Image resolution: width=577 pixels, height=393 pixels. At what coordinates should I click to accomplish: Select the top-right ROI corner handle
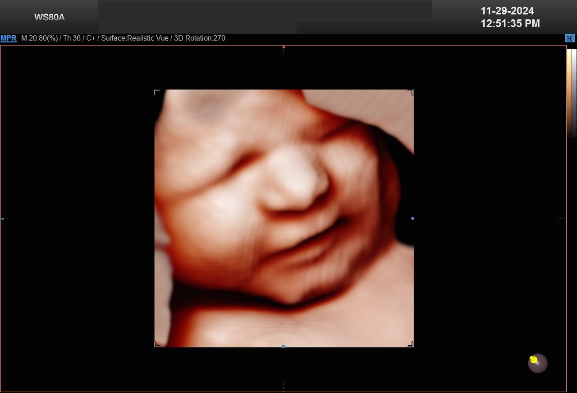pyautogui.click(x=411, y=92)
